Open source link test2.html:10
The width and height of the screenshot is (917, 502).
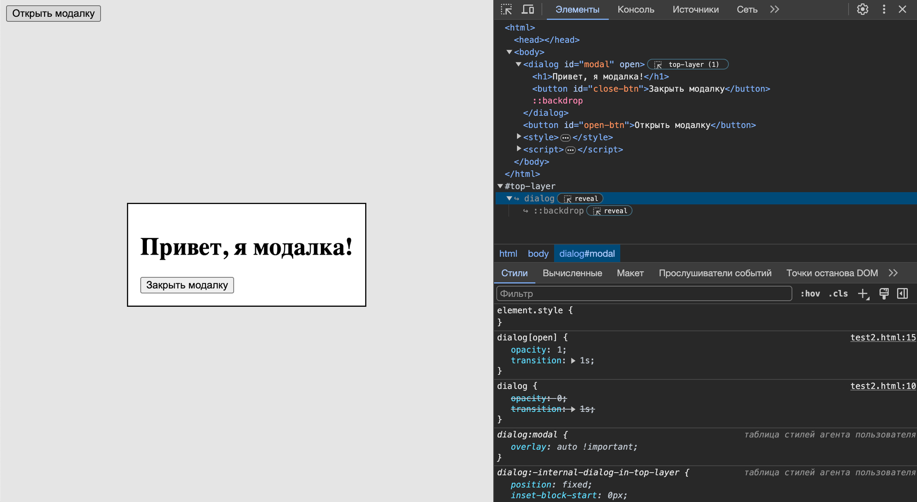883,386
